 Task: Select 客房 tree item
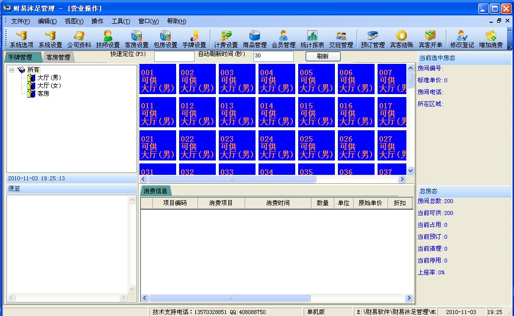click(x=43, y=94)
